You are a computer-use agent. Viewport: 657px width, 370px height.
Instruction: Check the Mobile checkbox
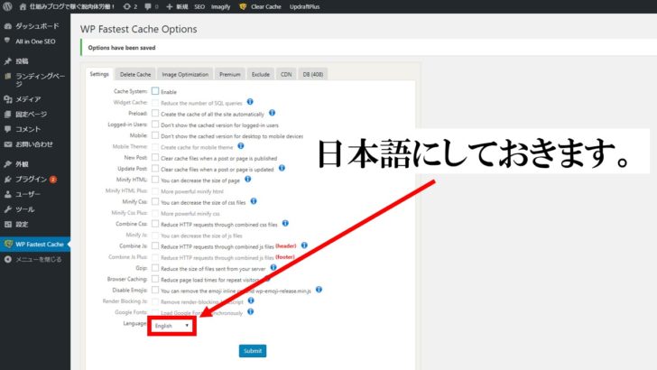155,135
